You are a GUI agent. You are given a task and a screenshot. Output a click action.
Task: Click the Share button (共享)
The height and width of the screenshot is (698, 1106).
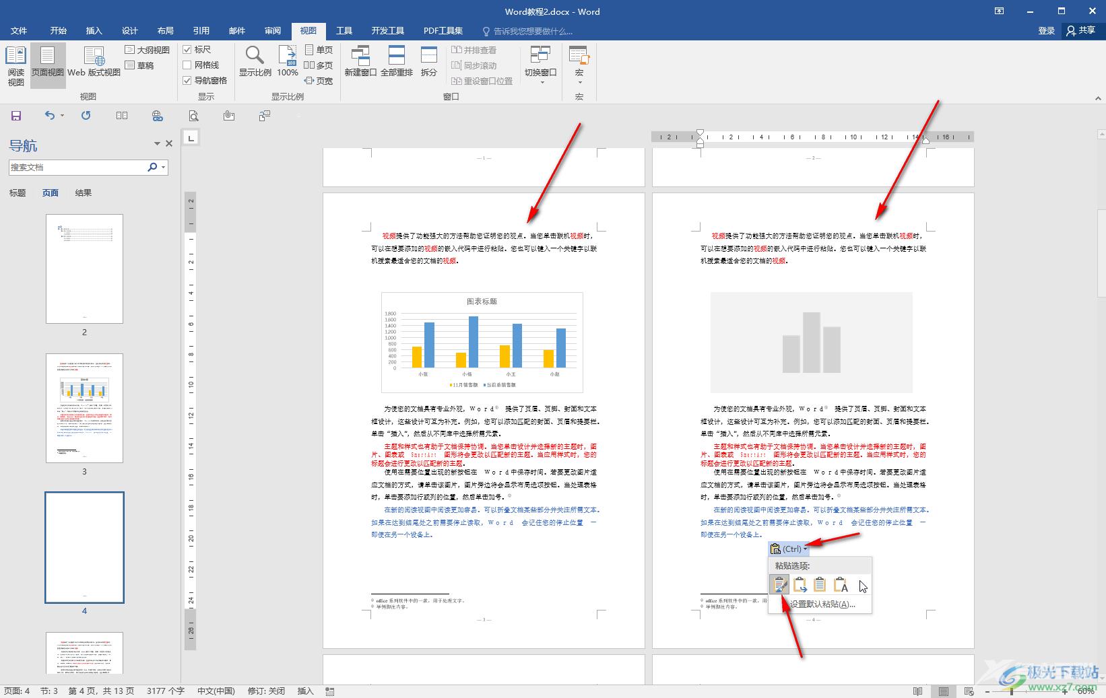(1081, 31)
